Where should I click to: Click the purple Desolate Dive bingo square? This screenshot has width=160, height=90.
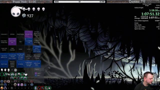pos(29,34)
